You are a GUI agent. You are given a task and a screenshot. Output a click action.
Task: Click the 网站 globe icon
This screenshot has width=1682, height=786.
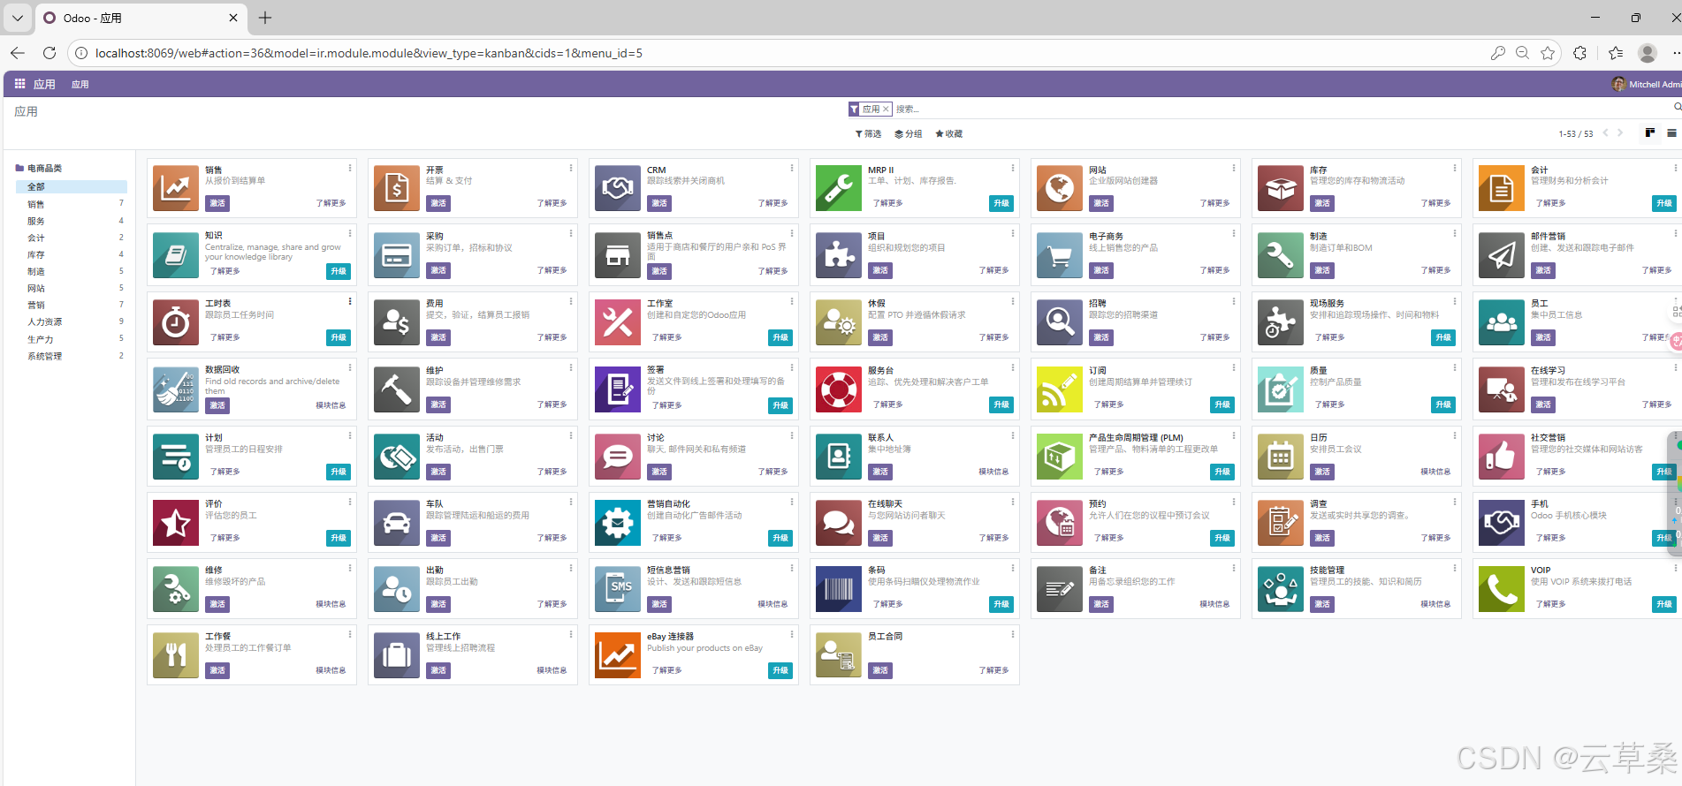tap(1059, 188)
